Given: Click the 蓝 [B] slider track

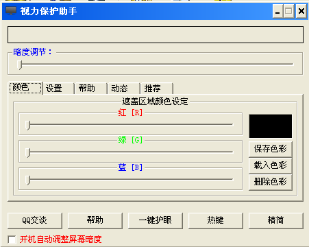Looking at the screenshot, I should (129, 180).
